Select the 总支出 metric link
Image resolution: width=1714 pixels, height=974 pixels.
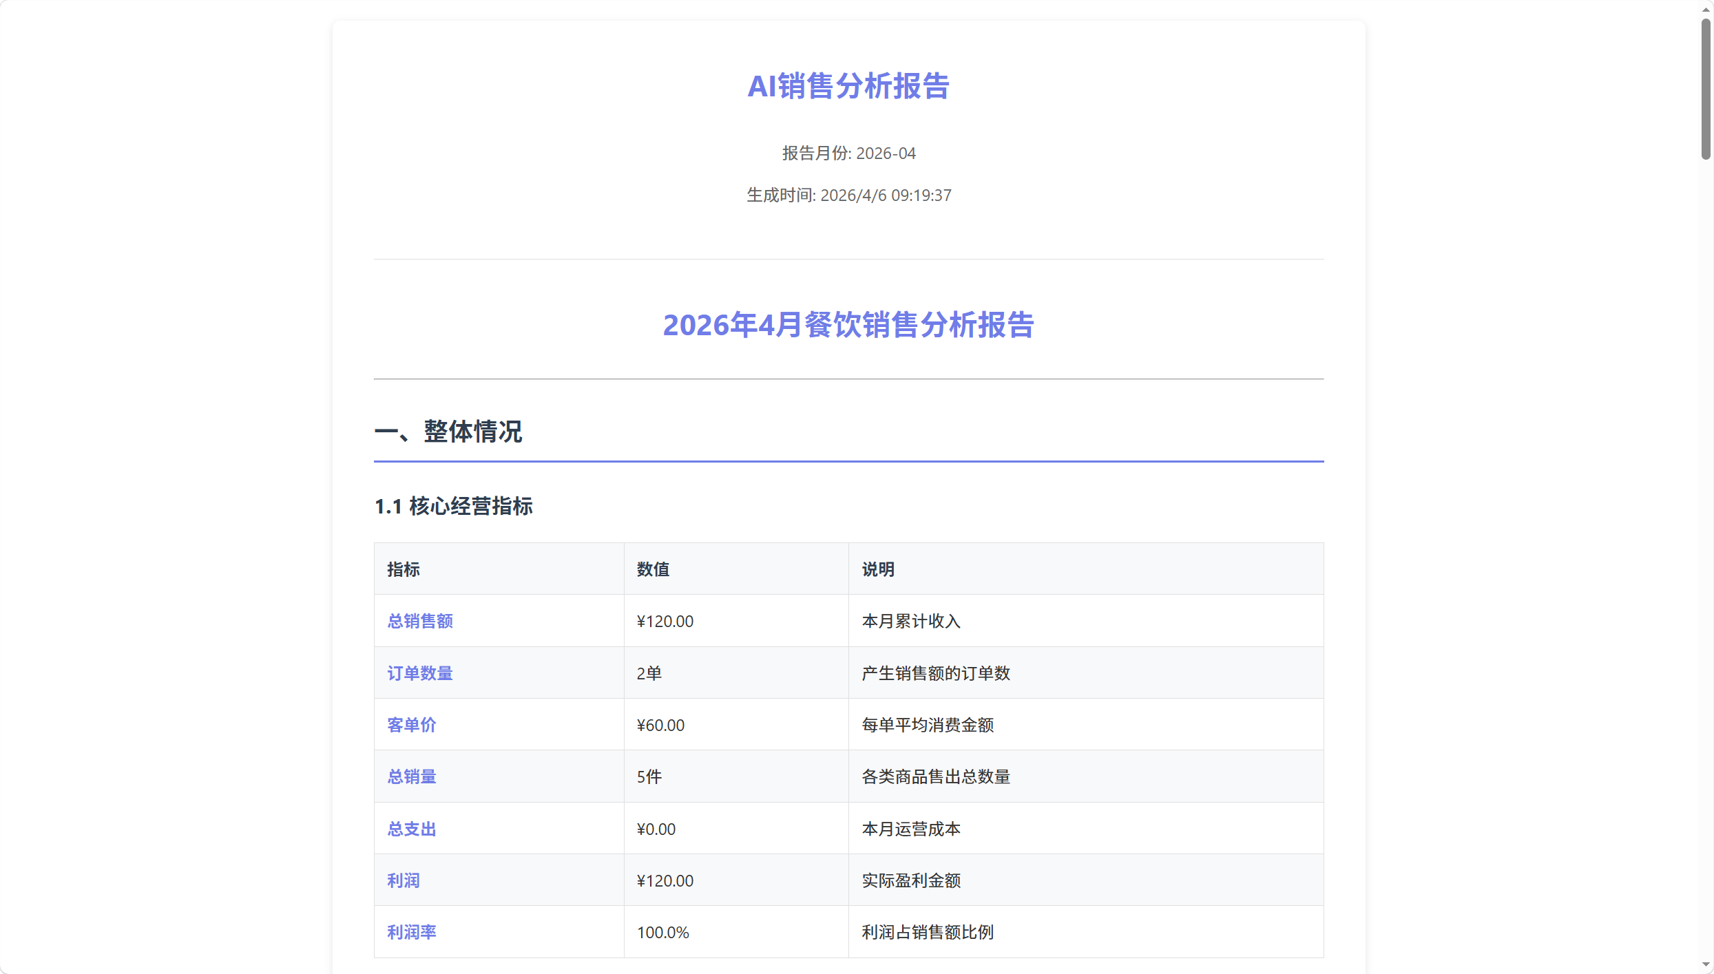click(x=410, y=829)
